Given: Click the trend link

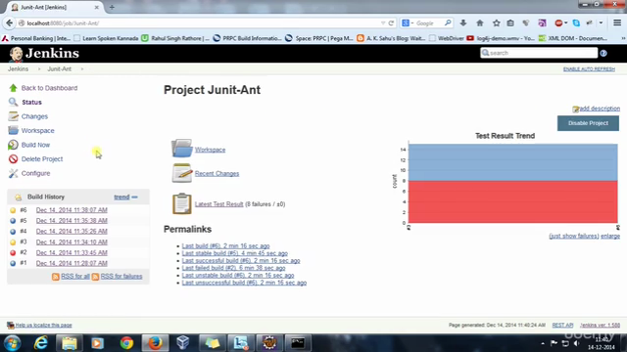Looking at the screenshot, I should 121,198.
